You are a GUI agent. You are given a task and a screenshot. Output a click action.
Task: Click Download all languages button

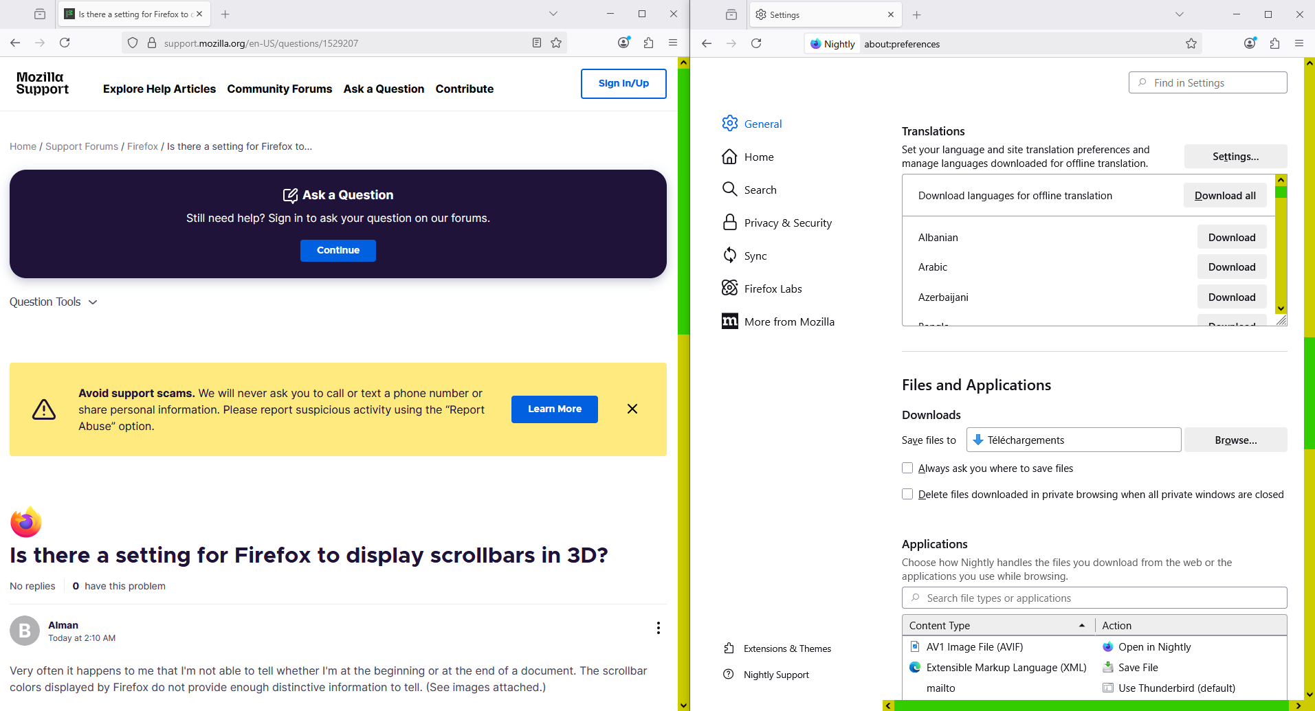1225,196
